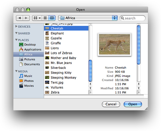Open Music in the sidebar
161x131 pixels.
[x=28, y=76]
